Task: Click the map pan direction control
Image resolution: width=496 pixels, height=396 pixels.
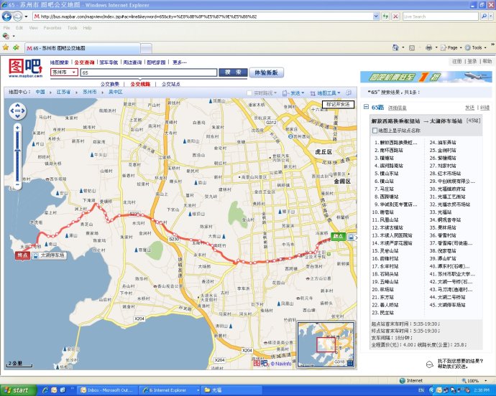Action: point(17,110)
